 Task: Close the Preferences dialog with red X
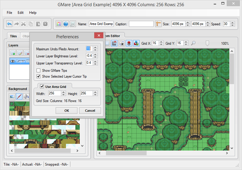pos(99,36)
